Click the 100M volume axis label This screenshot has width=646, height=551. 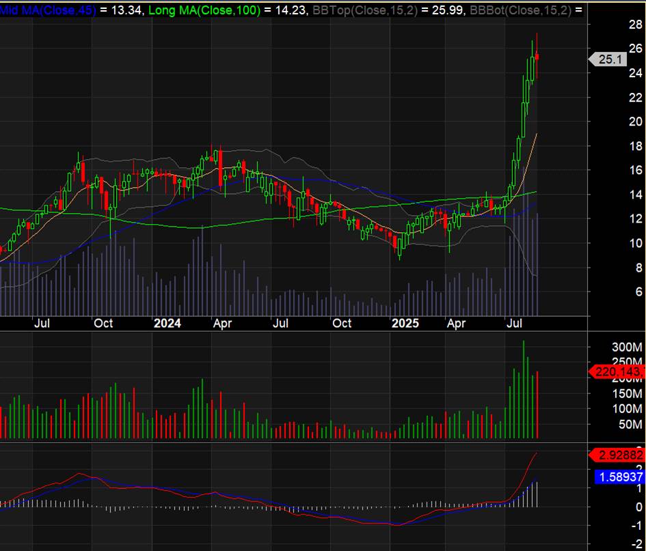click(627, 409)
